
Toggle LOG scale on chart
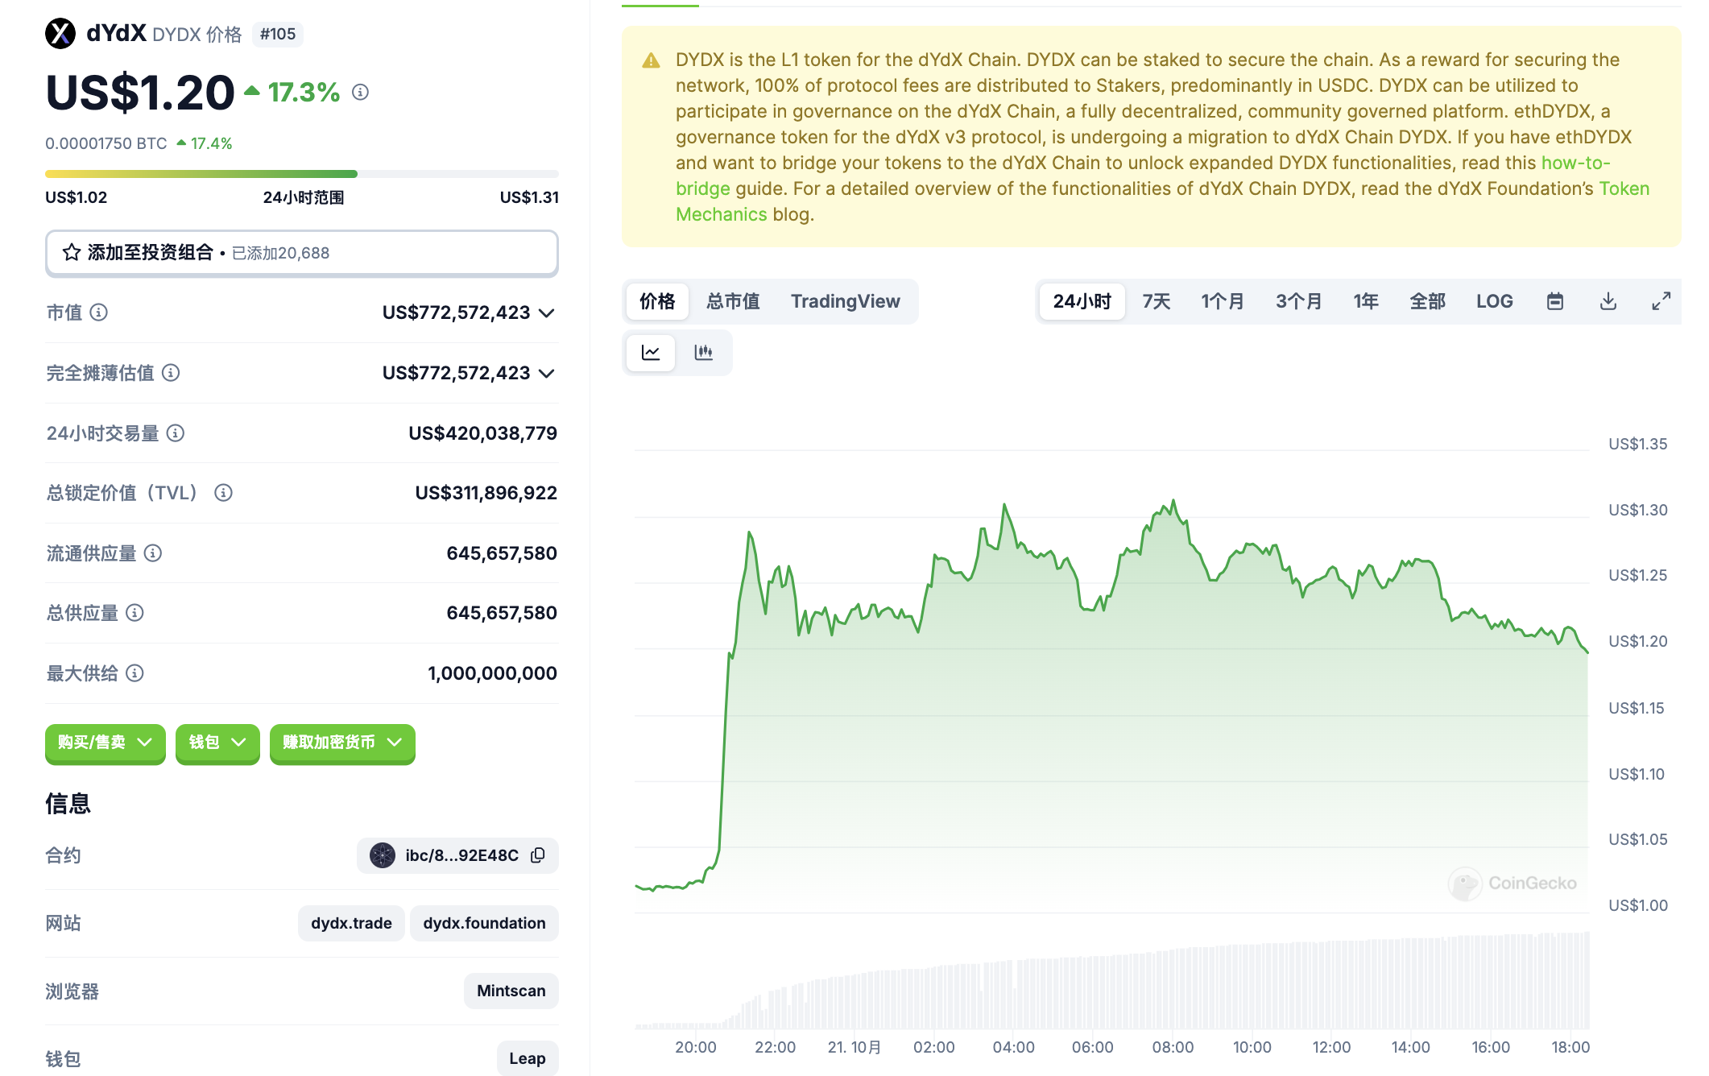click(1494, 301)
